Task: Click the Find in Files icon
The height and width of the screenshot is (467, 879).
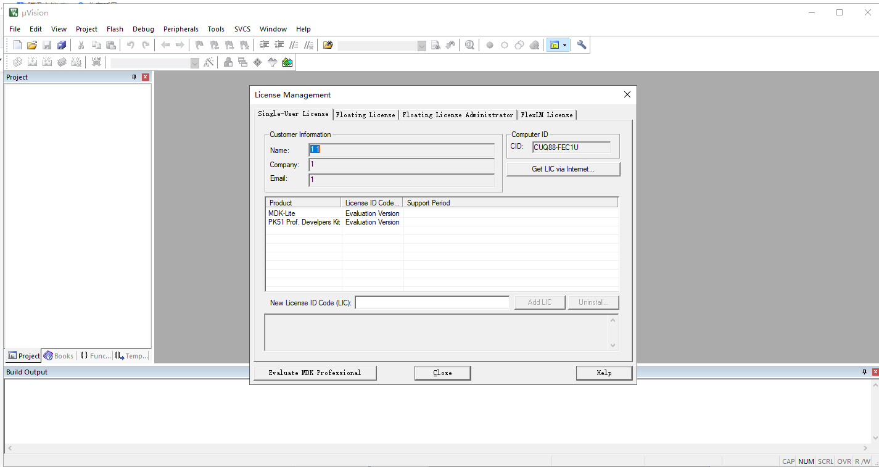Action: [328, 45]
